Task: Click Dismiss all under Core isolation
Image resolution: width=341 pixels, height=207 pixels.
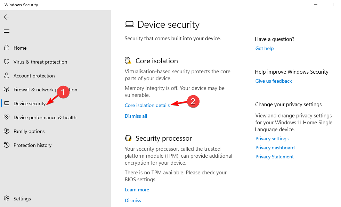Action: [136, 116]
